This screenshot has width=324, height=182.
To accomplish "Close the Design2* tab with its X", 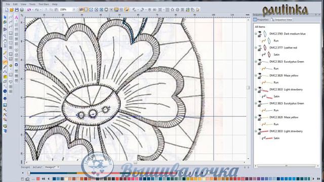I will 58,167.
